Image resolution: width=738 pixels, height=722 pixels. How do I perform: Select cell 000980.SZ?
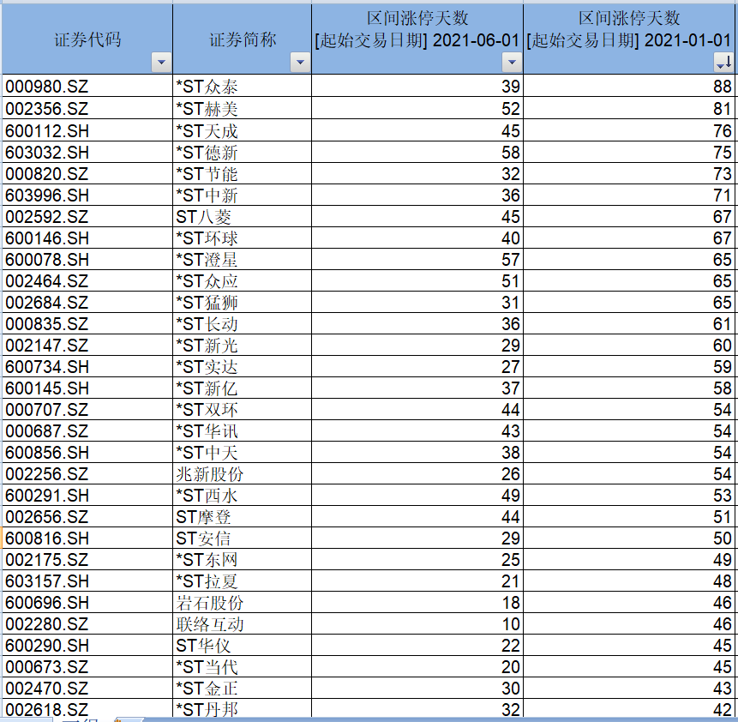pos(87,87)
